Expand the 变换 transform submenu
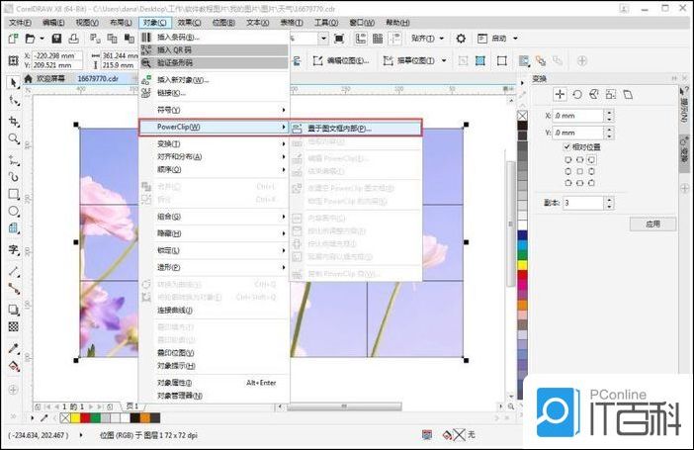The width and height of the screenshot is (694, 450). 215,144
